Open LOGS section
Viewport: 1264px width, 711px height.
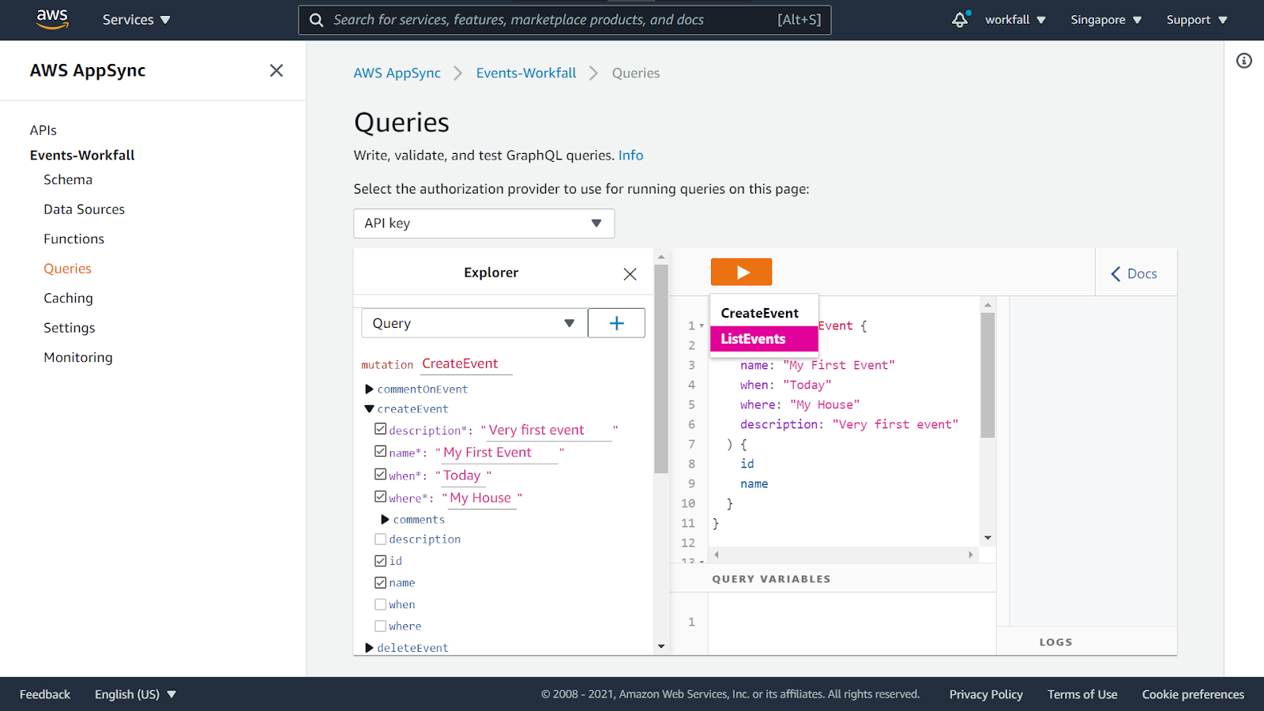tap(1056, 642)
